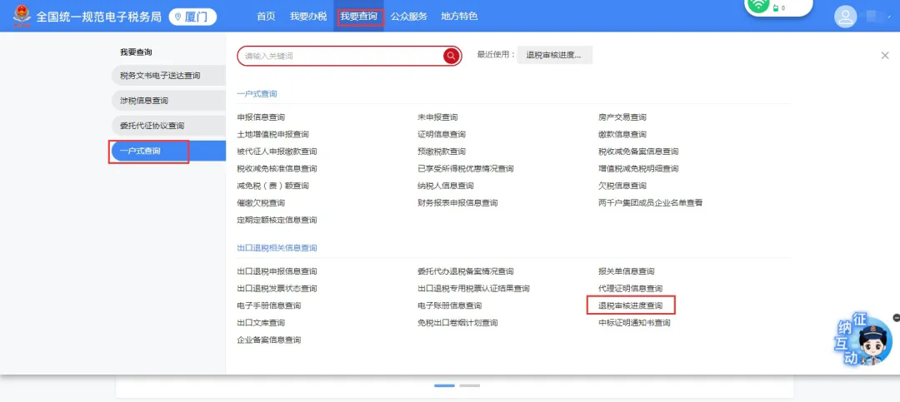
Task: Click the green Wi-Fi status icon
Action: tap(757, 6)
